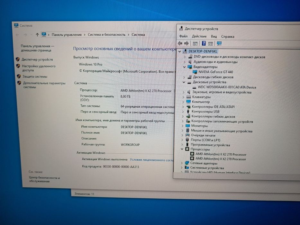The image size is (300, 225).
Task: Click the Мыши и иные указывающие устройства icon
Action: [188, 130]
